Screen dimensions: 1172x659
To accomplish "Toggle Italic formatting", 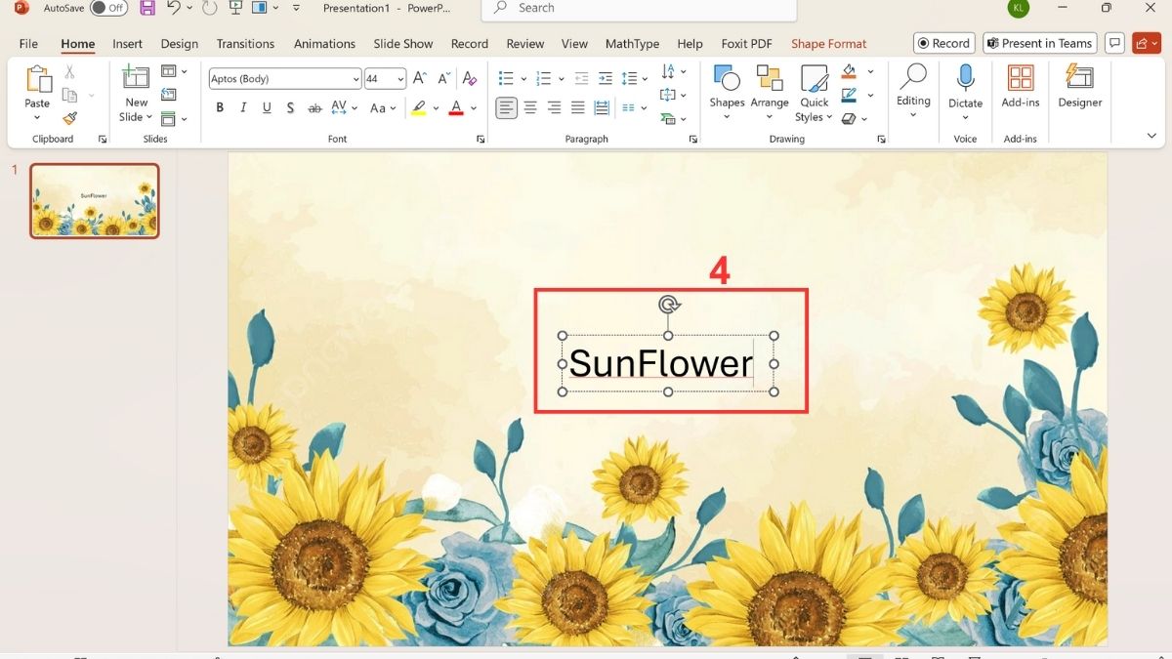I will (x=243, y=108).
